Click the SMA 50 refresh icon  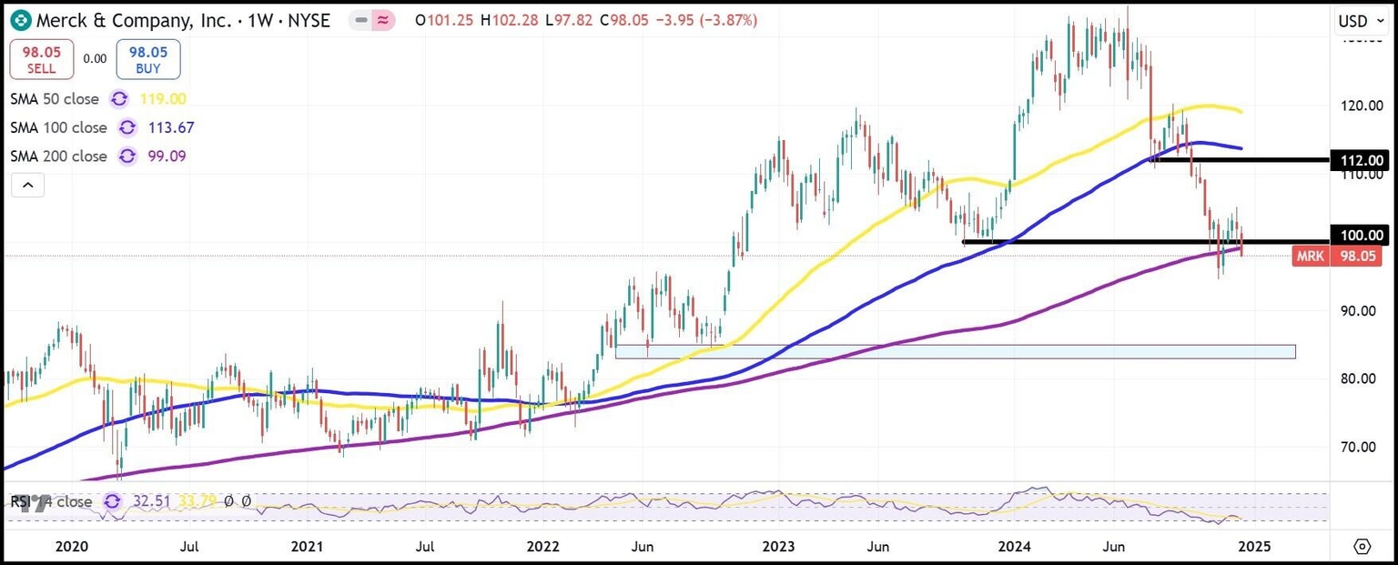coord(119,99)
